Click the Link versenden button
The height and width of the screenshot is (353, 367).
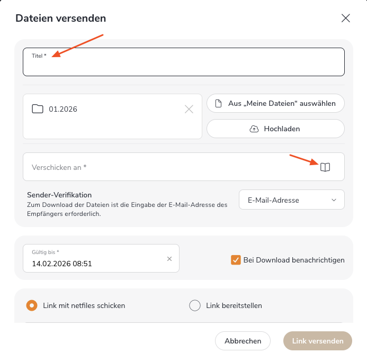click(317, 341)
